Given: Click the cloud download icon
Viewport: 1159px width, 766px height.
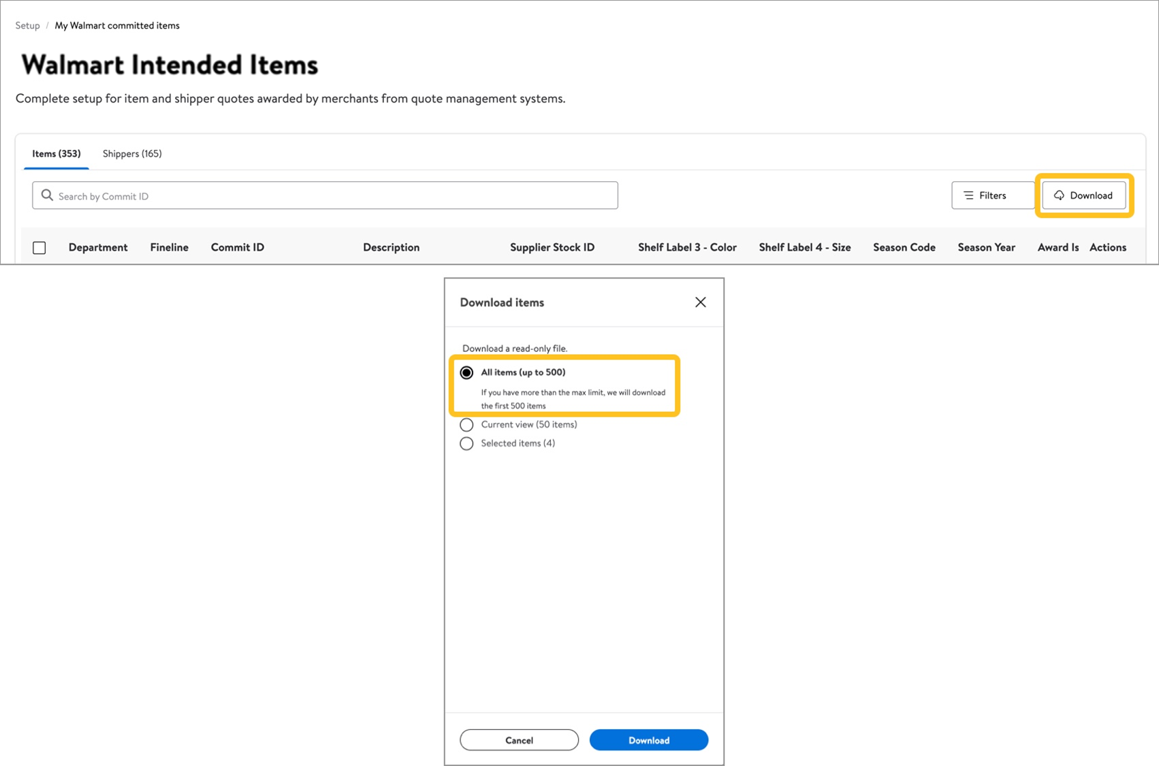Looking at the screenshot, I should tap(1059, 195).
